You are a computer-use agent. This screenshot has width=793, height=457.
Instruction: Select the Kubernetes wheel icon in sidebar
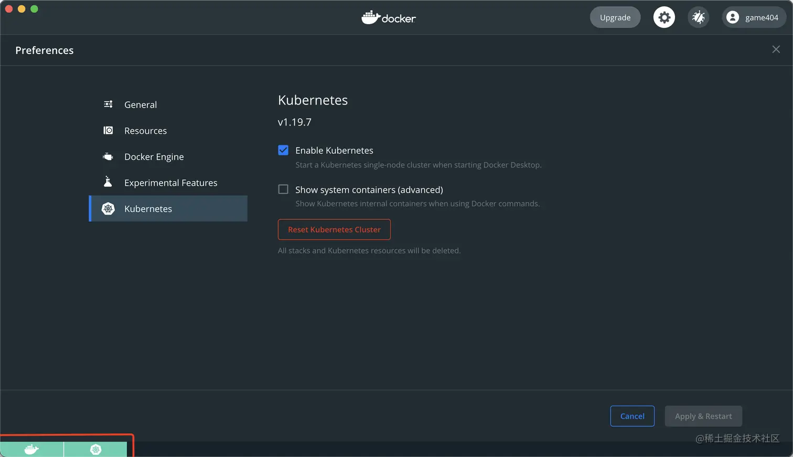108,208
